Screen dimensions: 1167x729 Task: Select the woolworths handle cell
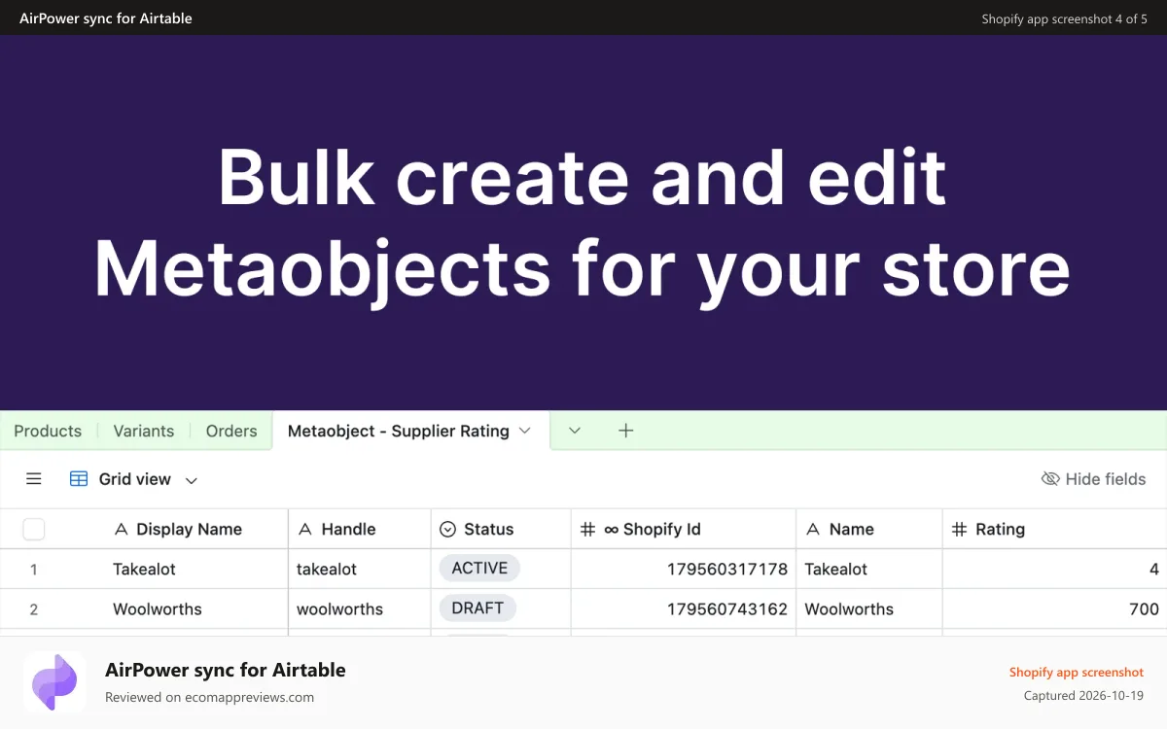coord(360,609)
